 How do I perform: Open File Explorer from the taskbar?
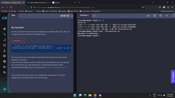point(90,95)
